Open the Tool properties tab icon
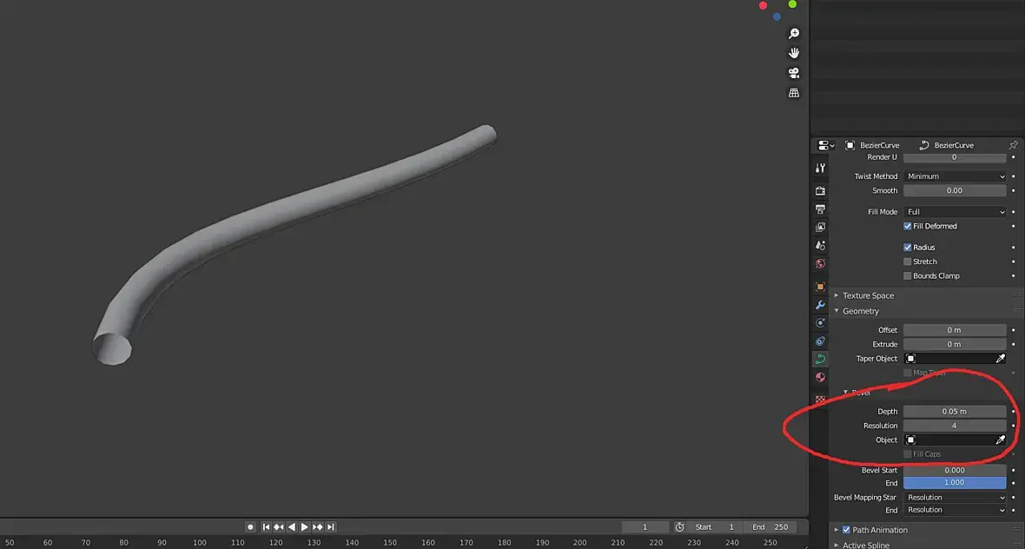Viewport: 1025px width, 549px height. tap(820, 168)
